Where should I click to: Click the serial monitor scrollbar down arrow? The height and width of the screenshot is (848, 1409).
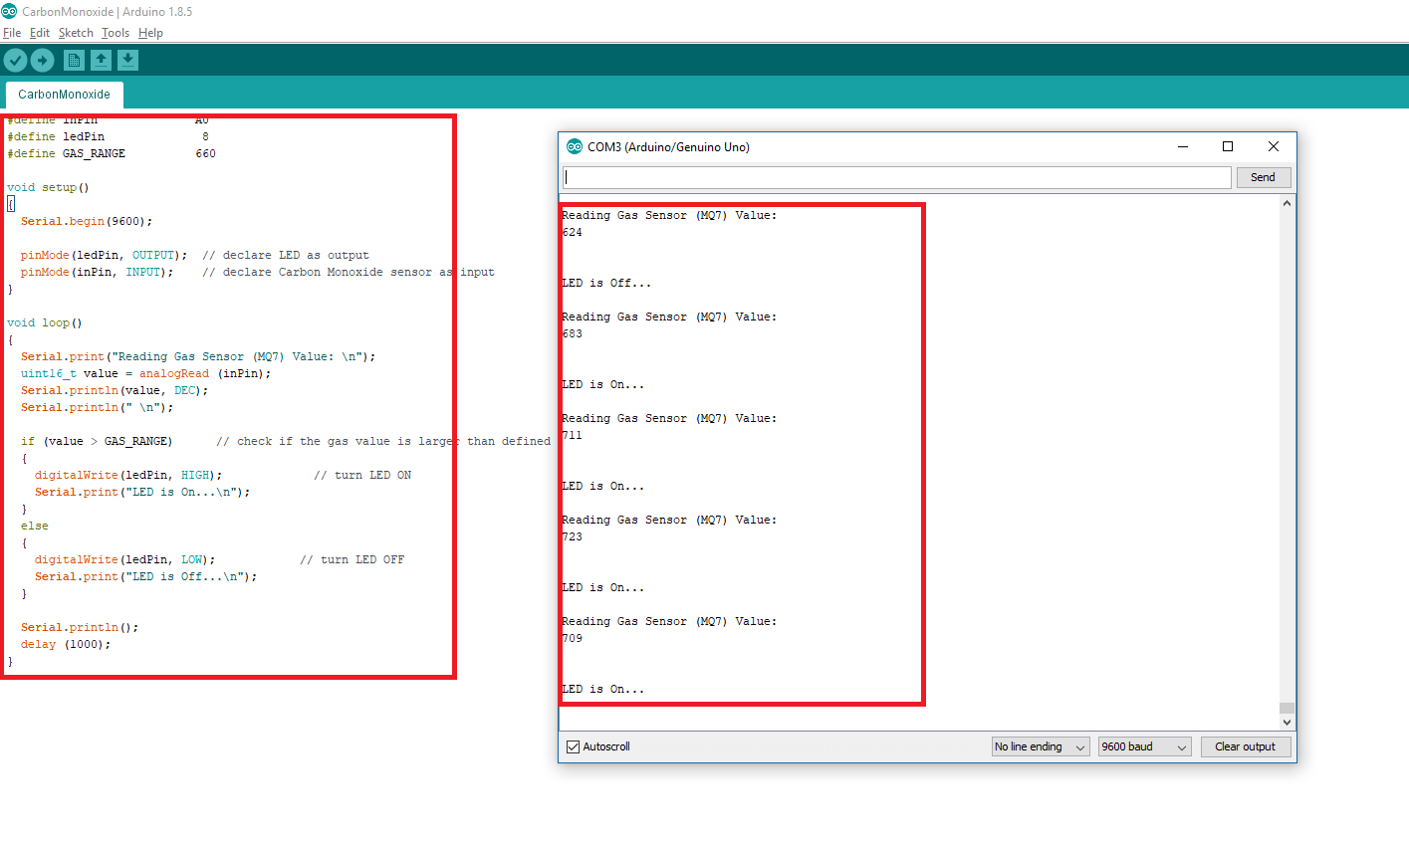1286,722
